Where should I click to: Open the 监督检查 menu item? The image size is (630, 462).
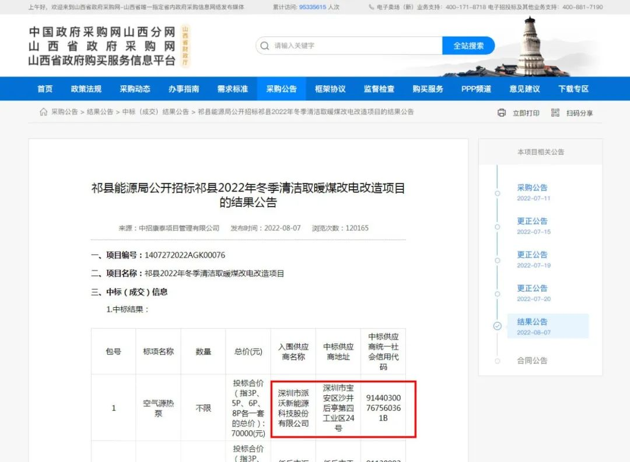[379, 89]
